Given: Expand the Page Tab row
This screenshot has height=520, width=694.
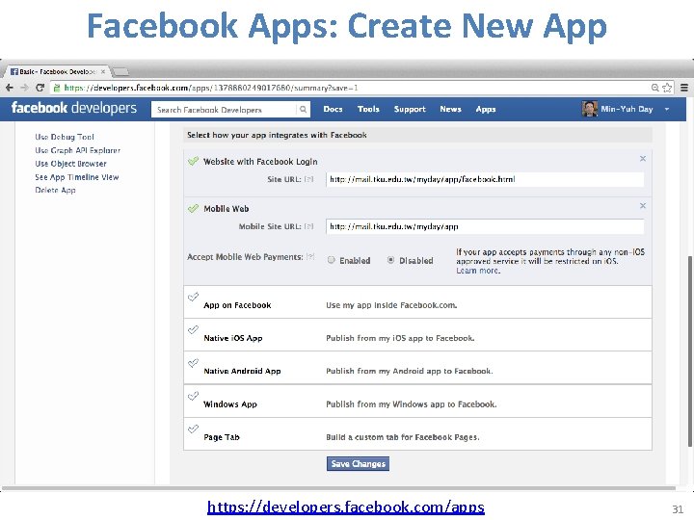Looking at the screenshot, I should 417,433.
